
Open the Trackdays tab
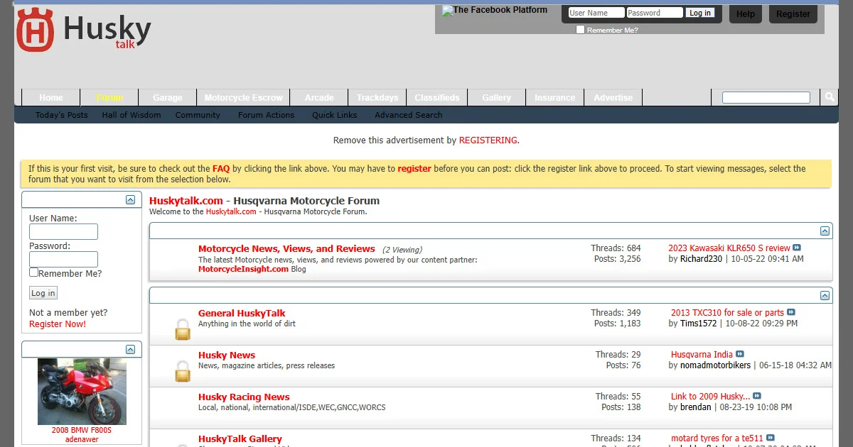(x=377, y=97)
